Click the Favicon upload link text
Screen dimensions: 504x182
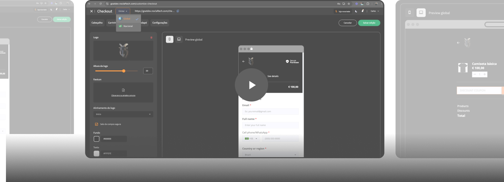[x=123, y=95]
